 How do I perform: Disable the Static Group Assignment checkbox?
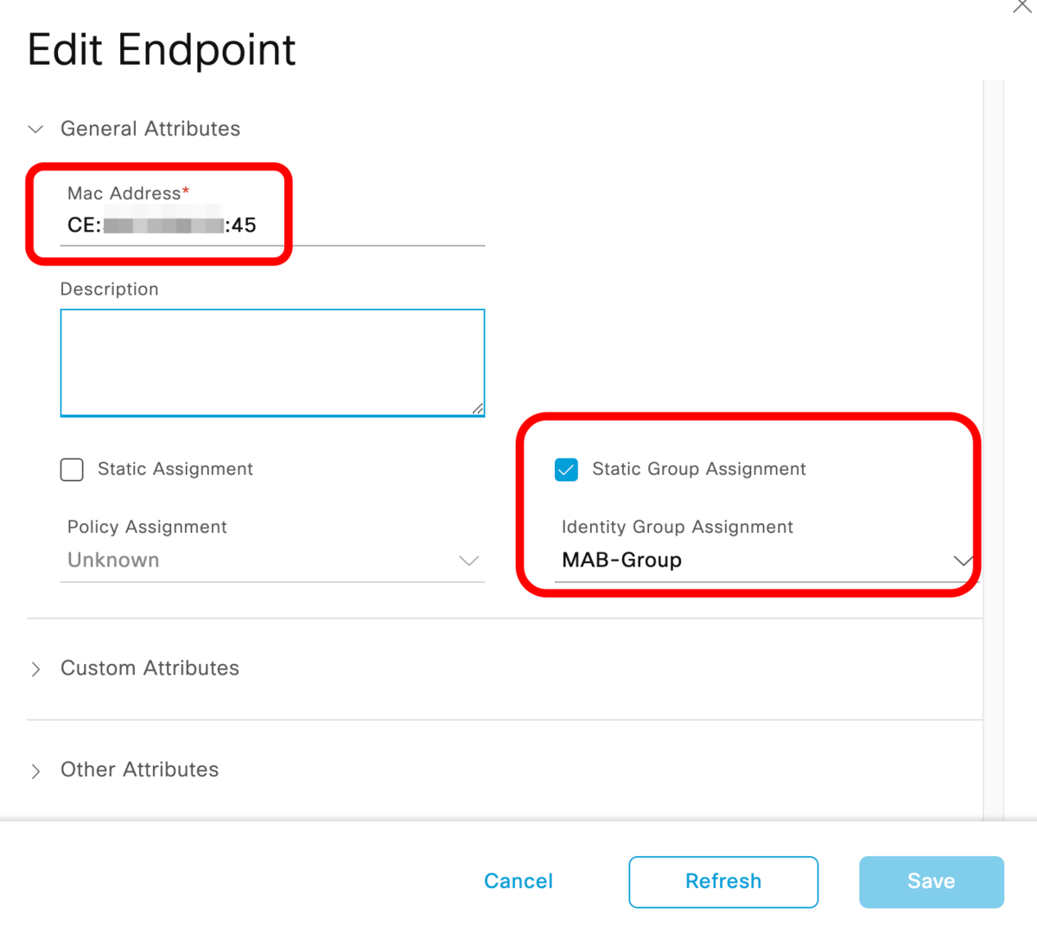coord(566,469)
